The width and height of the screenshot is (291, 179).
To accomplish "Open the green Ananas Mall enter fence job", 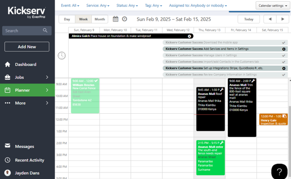I will (210, 157).
